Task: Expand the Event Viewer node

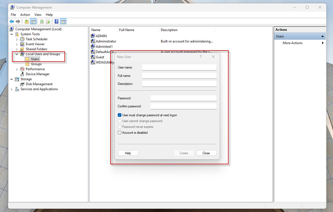Action: 17,44
